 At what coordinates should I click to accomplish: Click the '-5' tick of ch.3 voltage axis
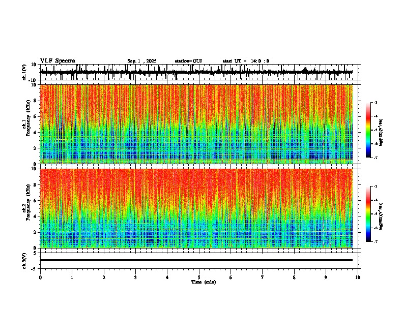click(35, 269)
